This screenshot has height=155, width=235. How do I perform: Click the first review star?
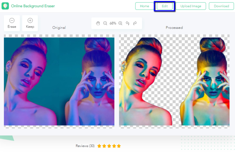(x=99, y=146)
